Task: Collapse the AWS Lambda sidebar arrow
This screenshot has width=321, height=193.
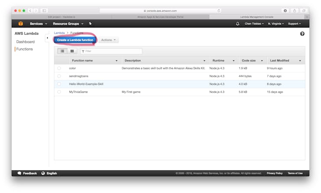Action: tap(47, 38)
